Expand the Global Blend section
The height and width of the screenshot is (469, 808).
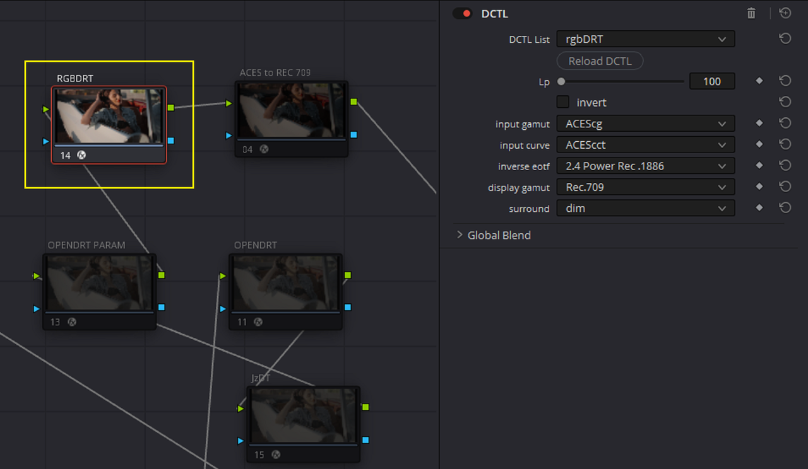tap(460, 235)
